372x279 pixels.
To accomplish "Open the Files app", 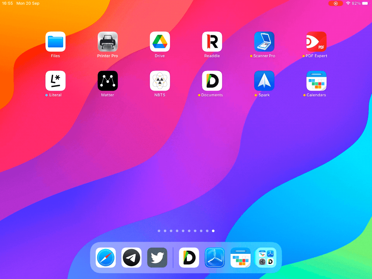I will point(55,41).
